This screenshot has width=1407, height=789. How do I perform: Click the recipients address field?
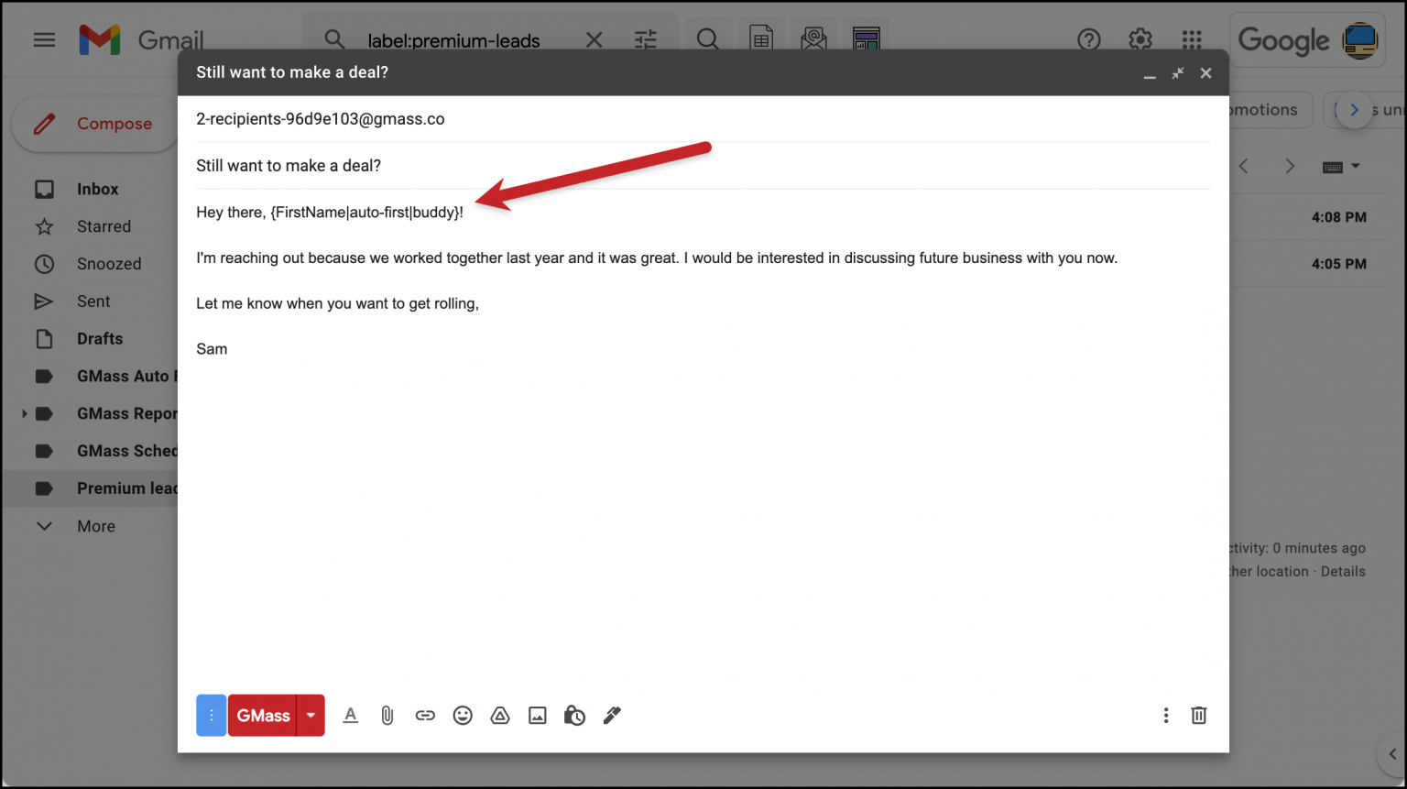(321, 118)
